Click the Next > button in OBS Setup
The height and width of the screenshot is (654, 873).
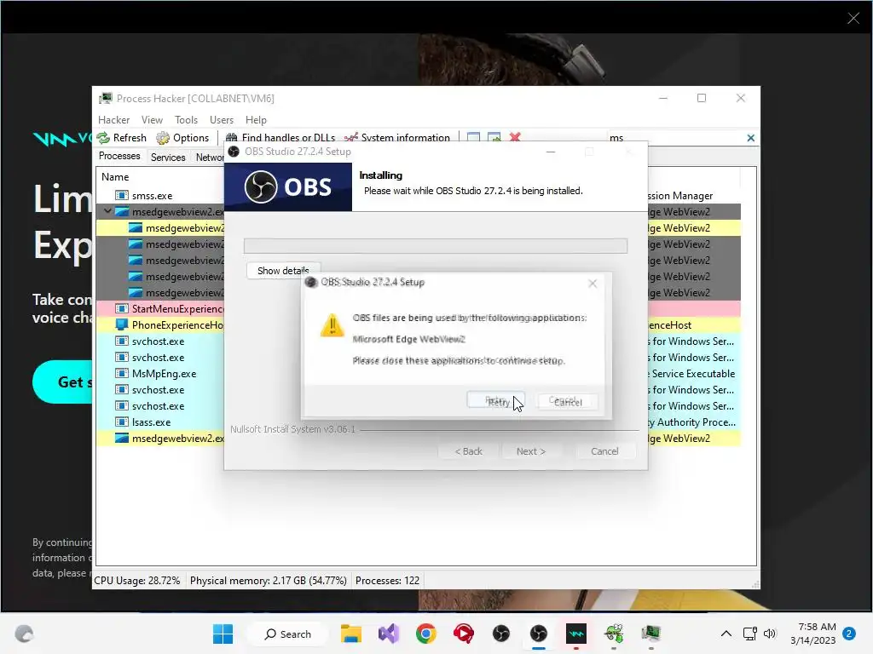[530, 451]
